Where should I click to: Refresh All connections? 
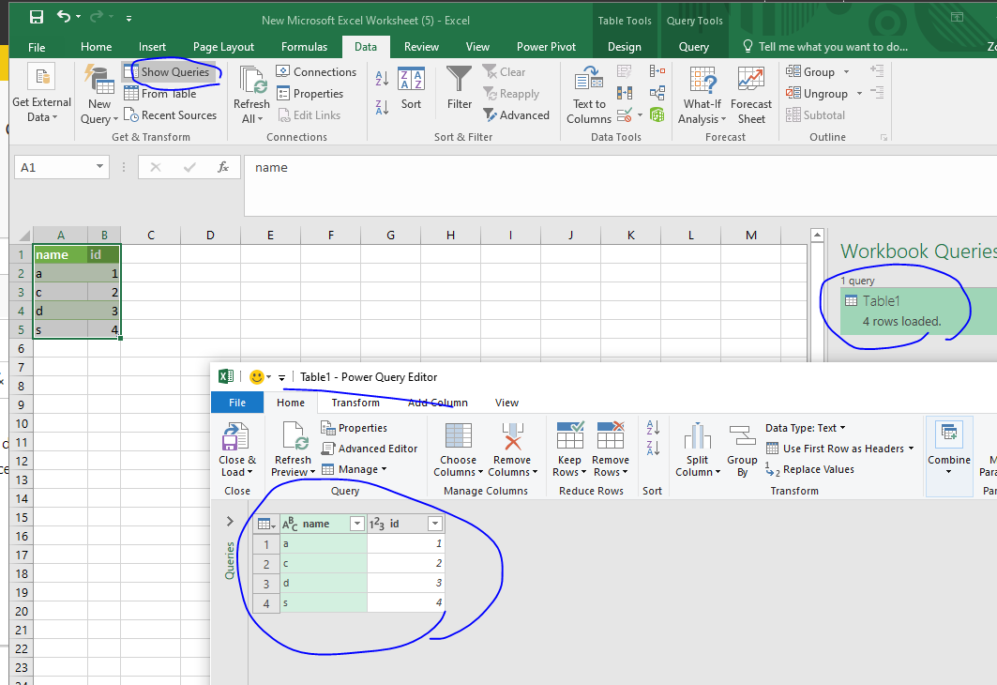251,94
